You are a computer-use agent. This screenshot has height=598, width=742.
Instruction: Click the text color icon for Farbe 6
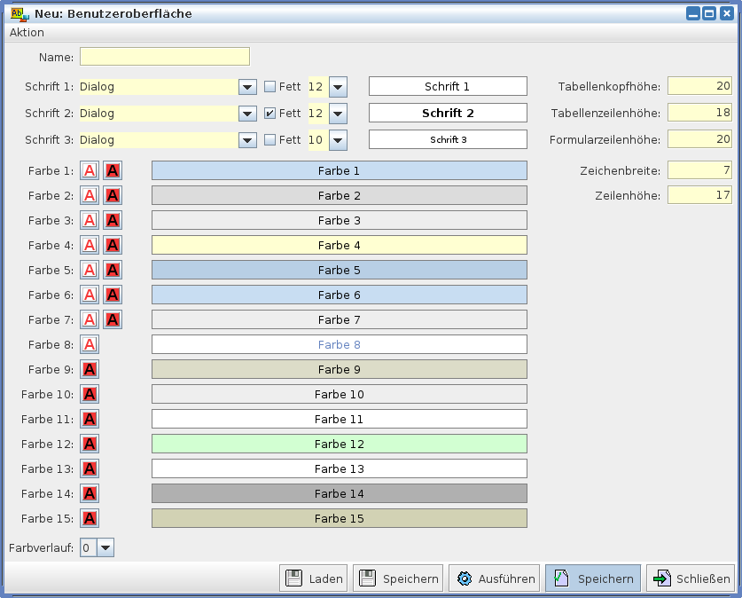point(90,295)
